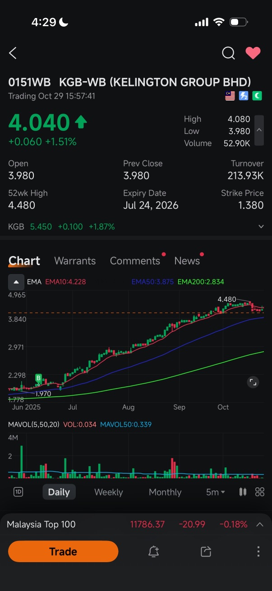272x591 pixels.
Task: Share the quote with share icon
Action: [206, 551]
